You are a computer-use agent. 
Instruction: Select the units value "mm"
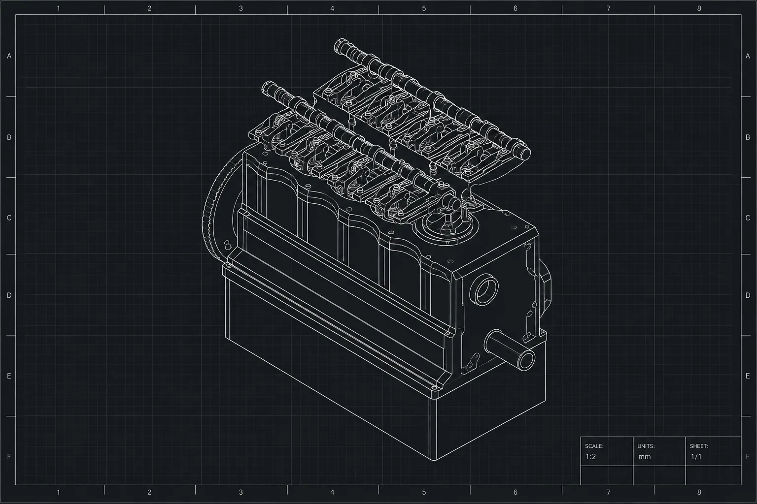(x=644, y=457)
